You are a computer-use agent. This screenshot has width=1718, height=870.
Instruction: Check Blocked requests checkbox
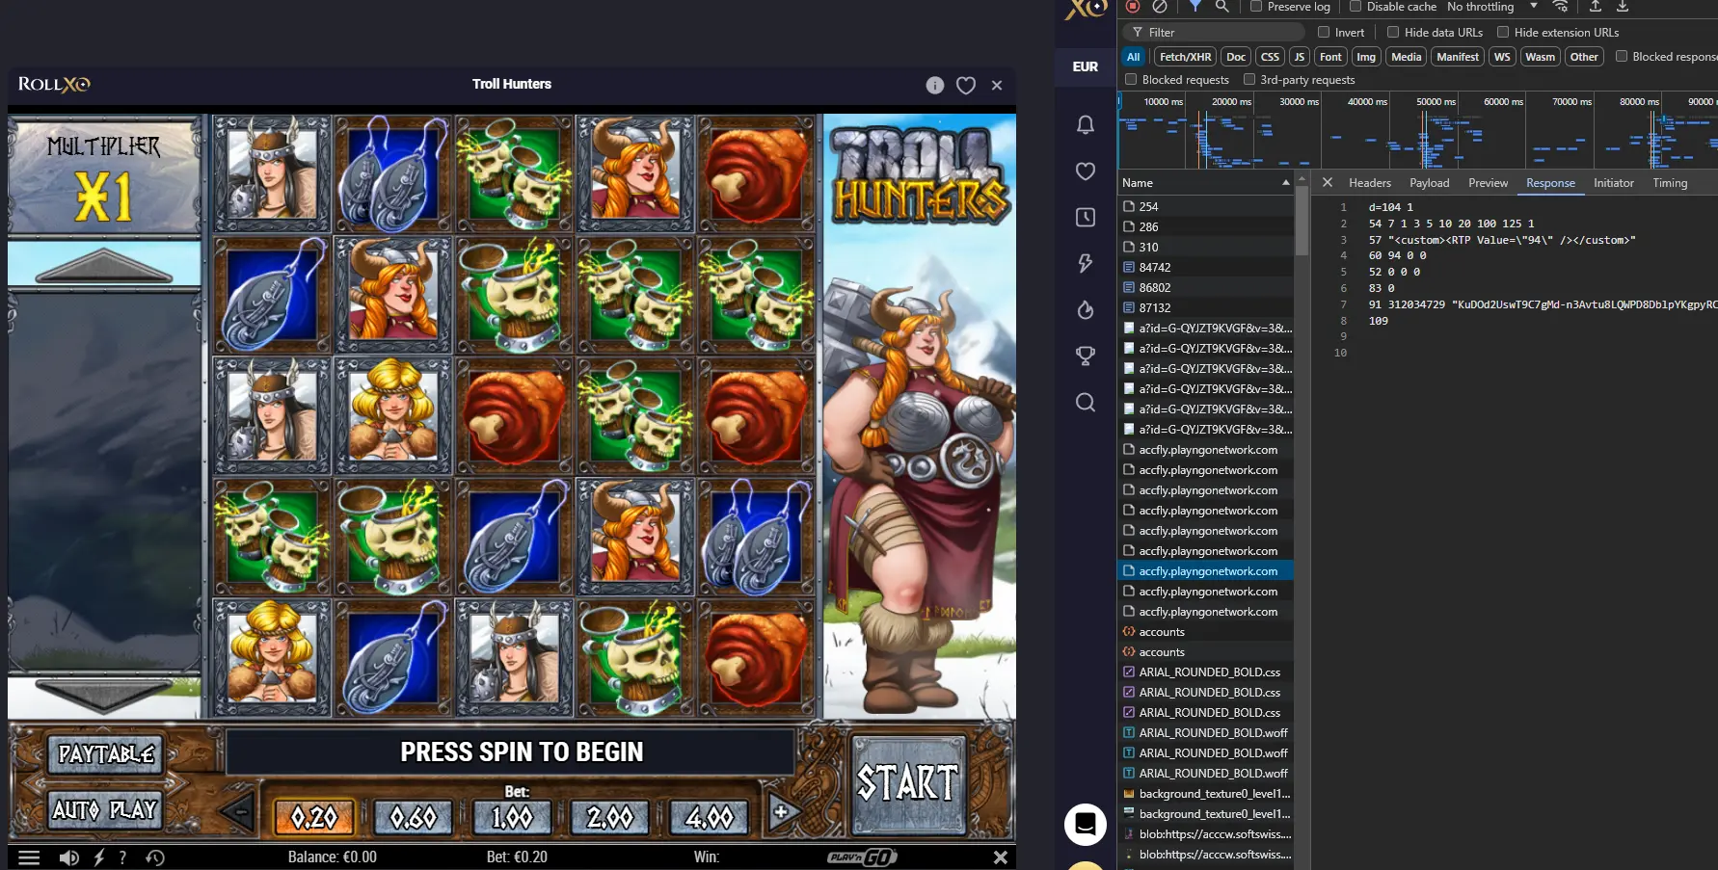tap(1132, 79)
